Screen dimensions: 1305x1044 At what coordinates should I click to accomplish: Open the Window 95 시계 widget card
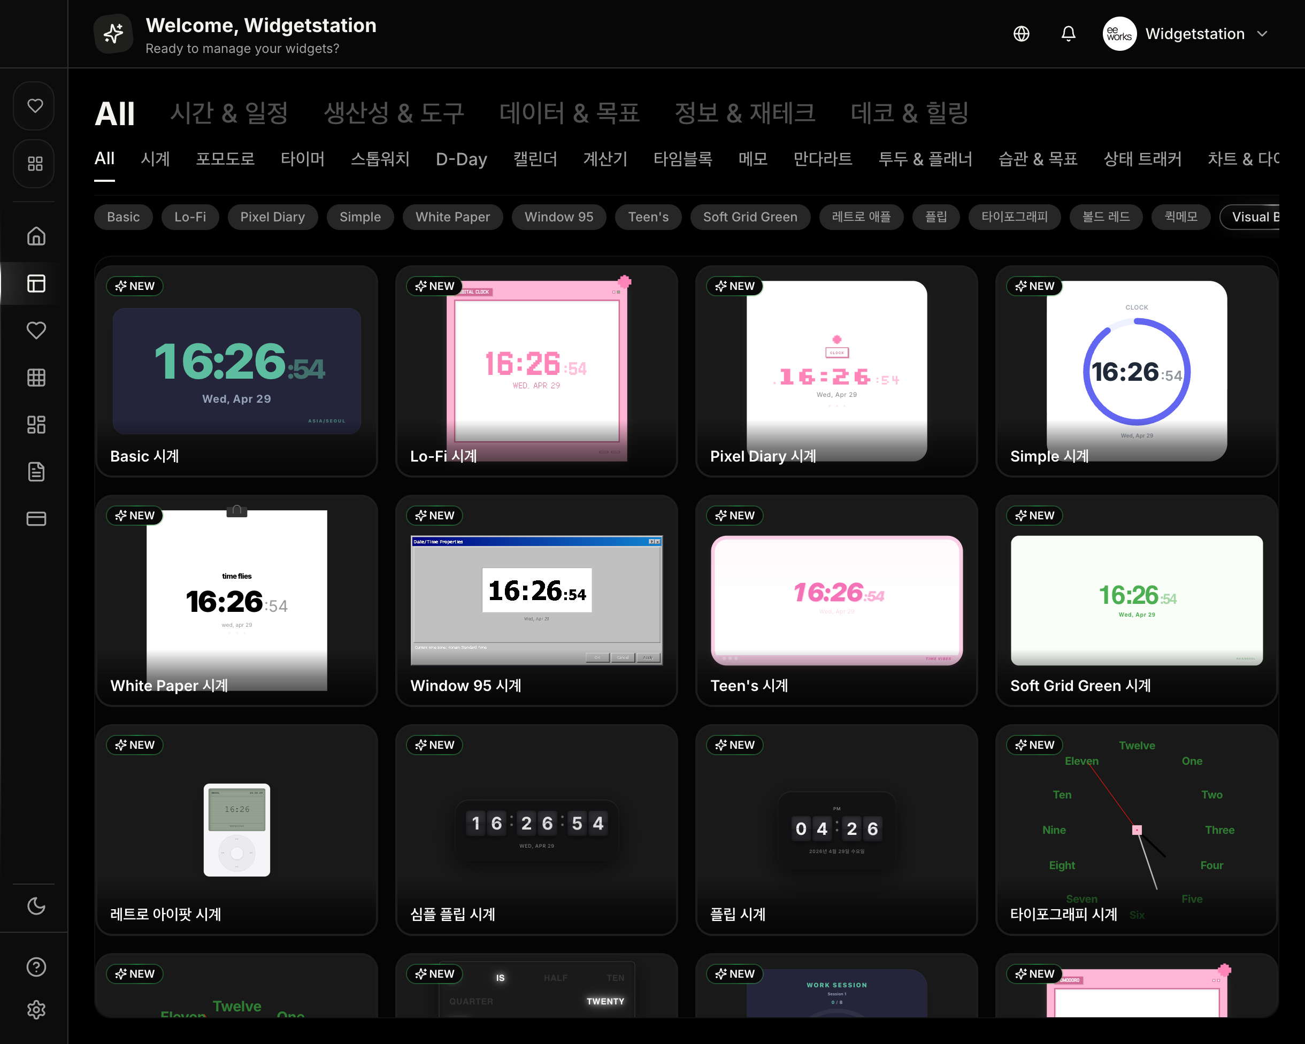(x=536, y=601)
